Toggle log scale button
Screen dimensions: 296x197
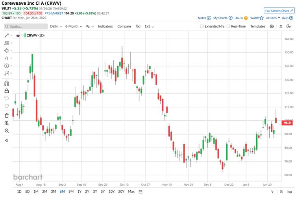(x=290, y=191)
